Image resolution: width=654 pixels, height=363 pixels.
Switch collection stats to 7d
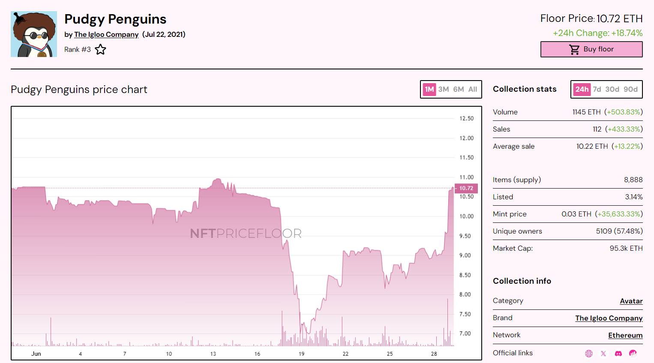click(x=597, y=89)
